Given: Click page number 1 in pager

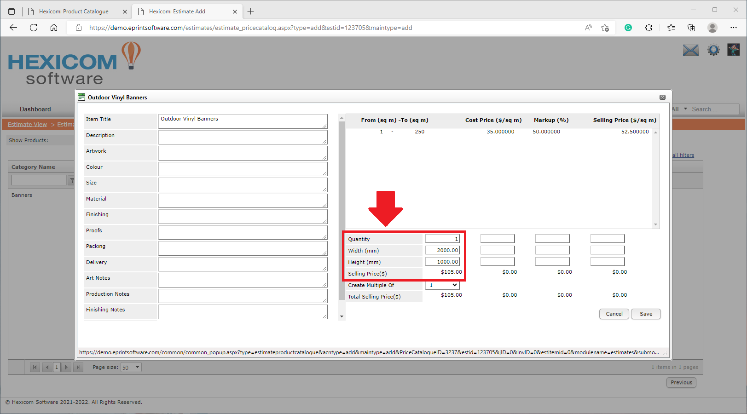Looking at the screenshot, I should [57, 367].
